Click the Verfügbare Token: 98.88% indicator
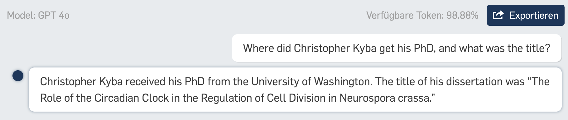 (x=422, y=15)
